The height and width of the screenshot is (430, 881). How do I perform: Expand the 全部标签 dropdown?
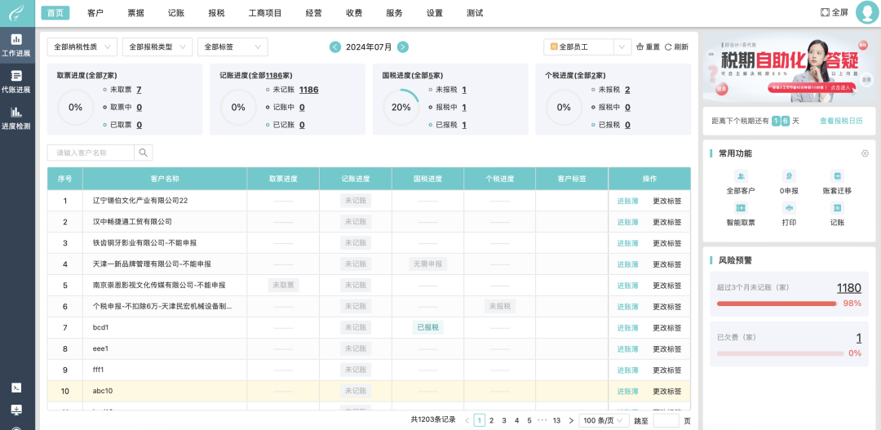tap(232, 47)
